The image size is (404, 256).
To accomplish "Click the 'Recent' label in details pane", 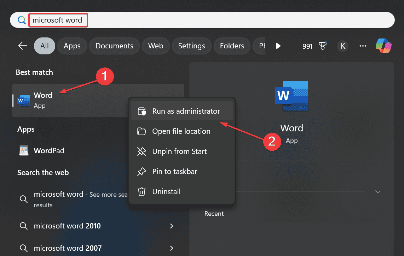I will click(x=214, y=214).
